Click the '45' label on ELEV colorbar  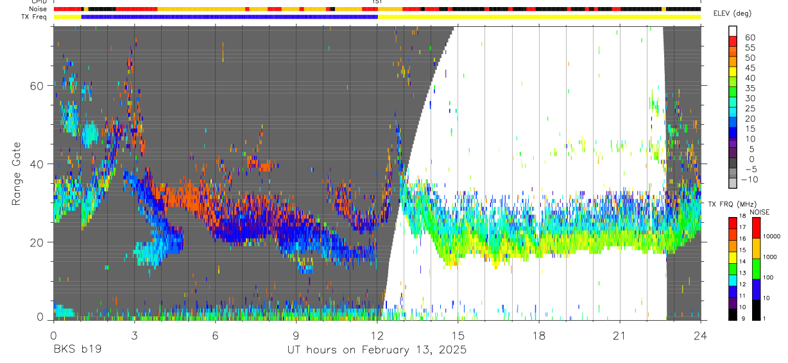(749, 68)
